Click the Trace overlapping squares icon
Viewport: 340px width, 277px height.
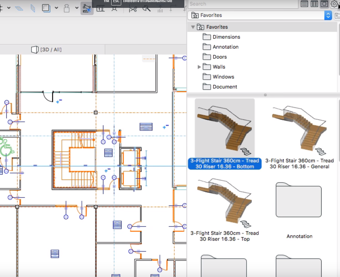tap(46, 8)
